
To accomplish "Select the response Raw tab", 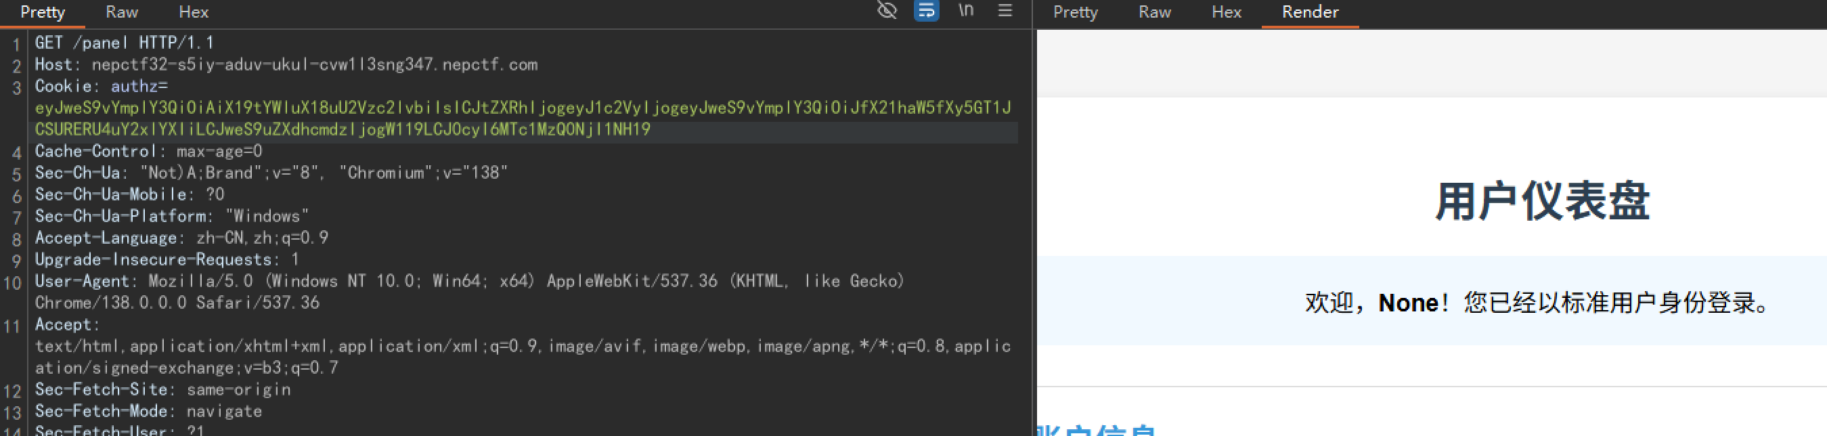I will coord(1155,12).
